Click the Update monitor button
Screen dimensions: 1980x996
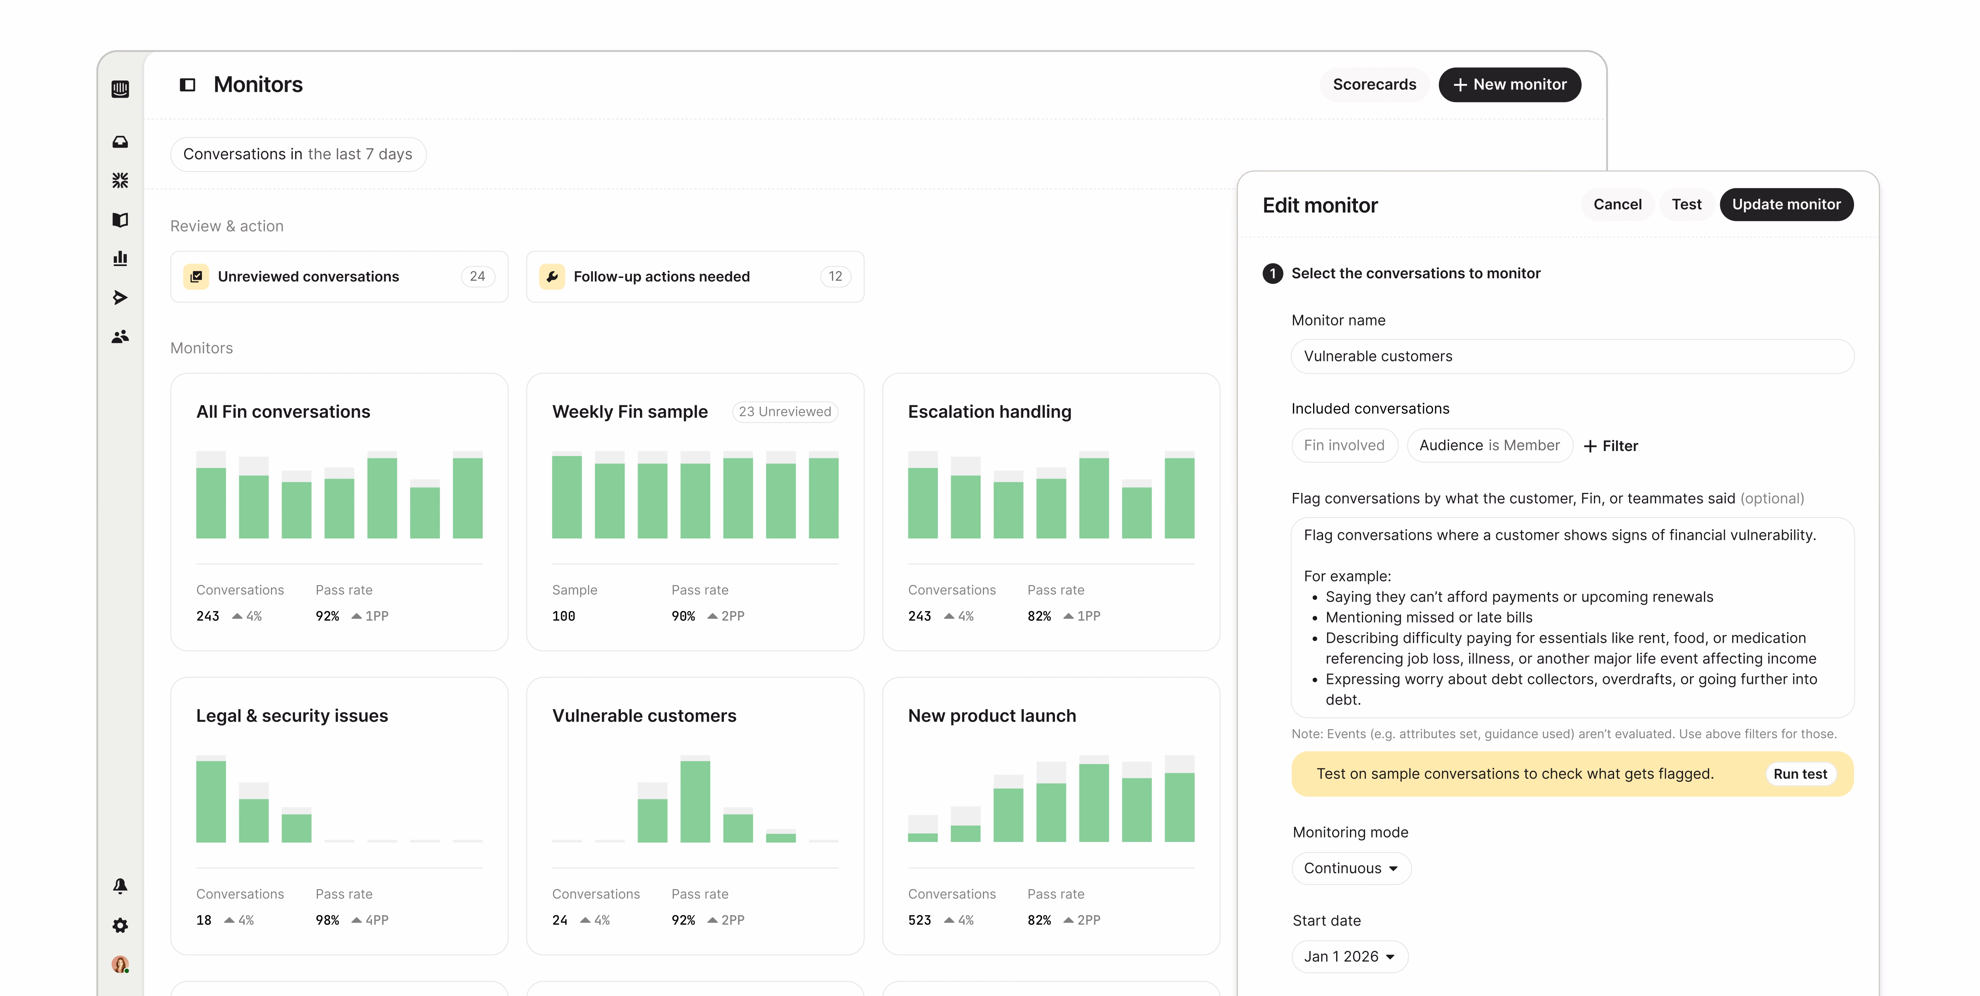point(1786,204)
